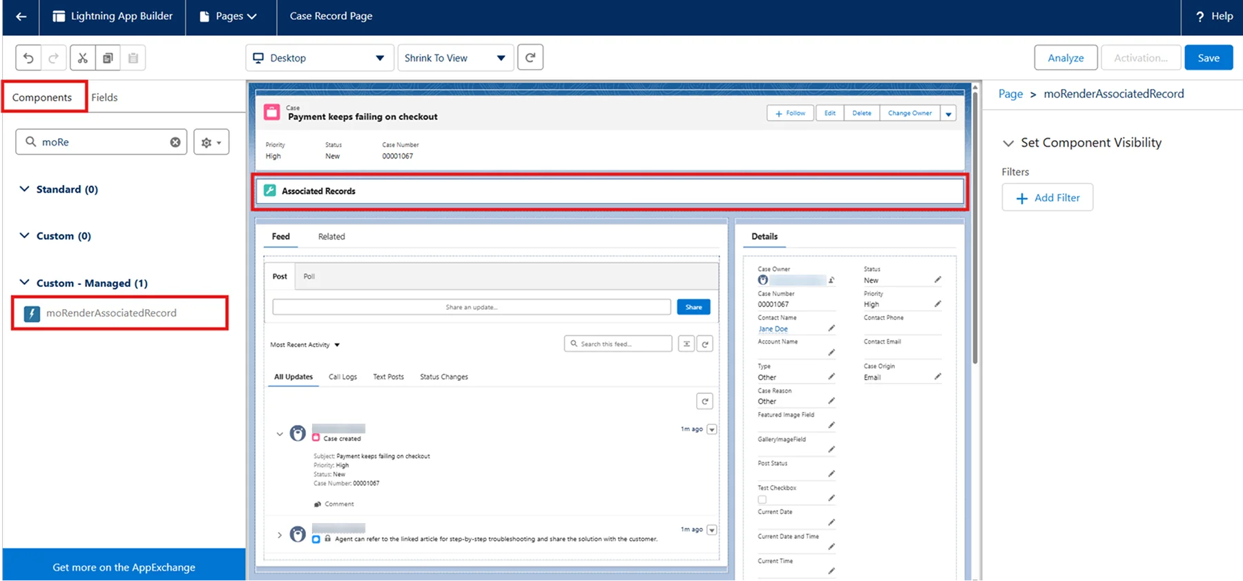This screenshot has height=581, width=1243.
Task: Switch to the Fields tab
Action: click(x=104, y=97)
